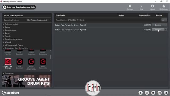Click product list scroll down arrow
This screenshot has height=96, width=170.
(51, 71)
